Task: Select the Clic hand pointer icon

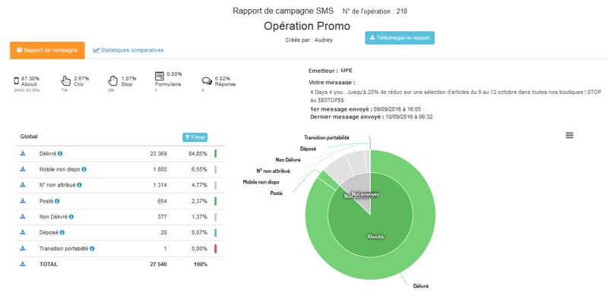Action: point(66,81)
